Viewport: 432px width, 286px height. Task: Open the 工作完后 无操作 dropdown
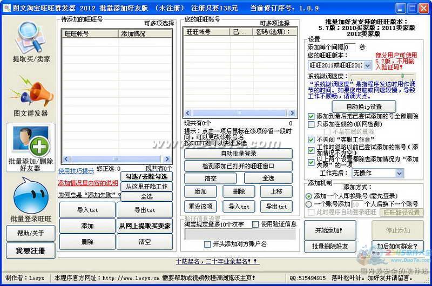tap(377, 173)
